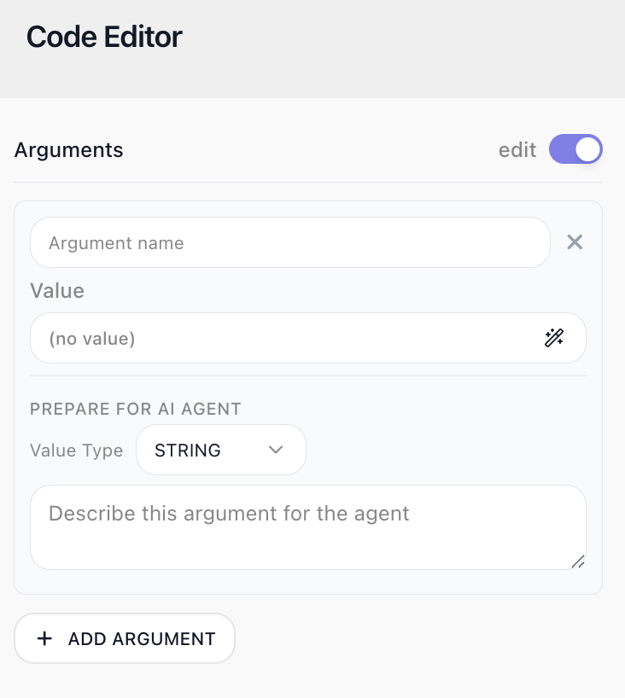
Task: Turn off the edit toggle switch
Action: click(x=575, y=149)
